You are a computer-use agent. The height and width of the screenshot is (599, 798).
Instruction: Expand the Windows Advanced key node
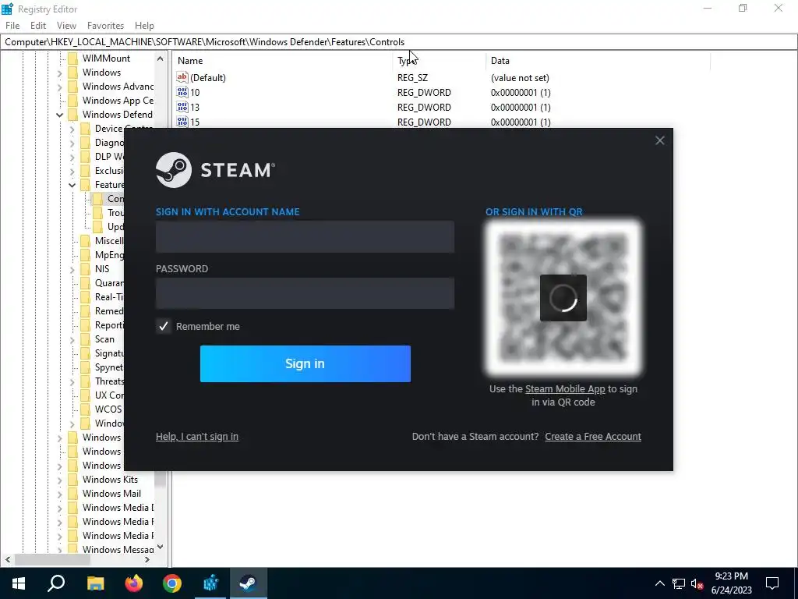tap(59, 87)
